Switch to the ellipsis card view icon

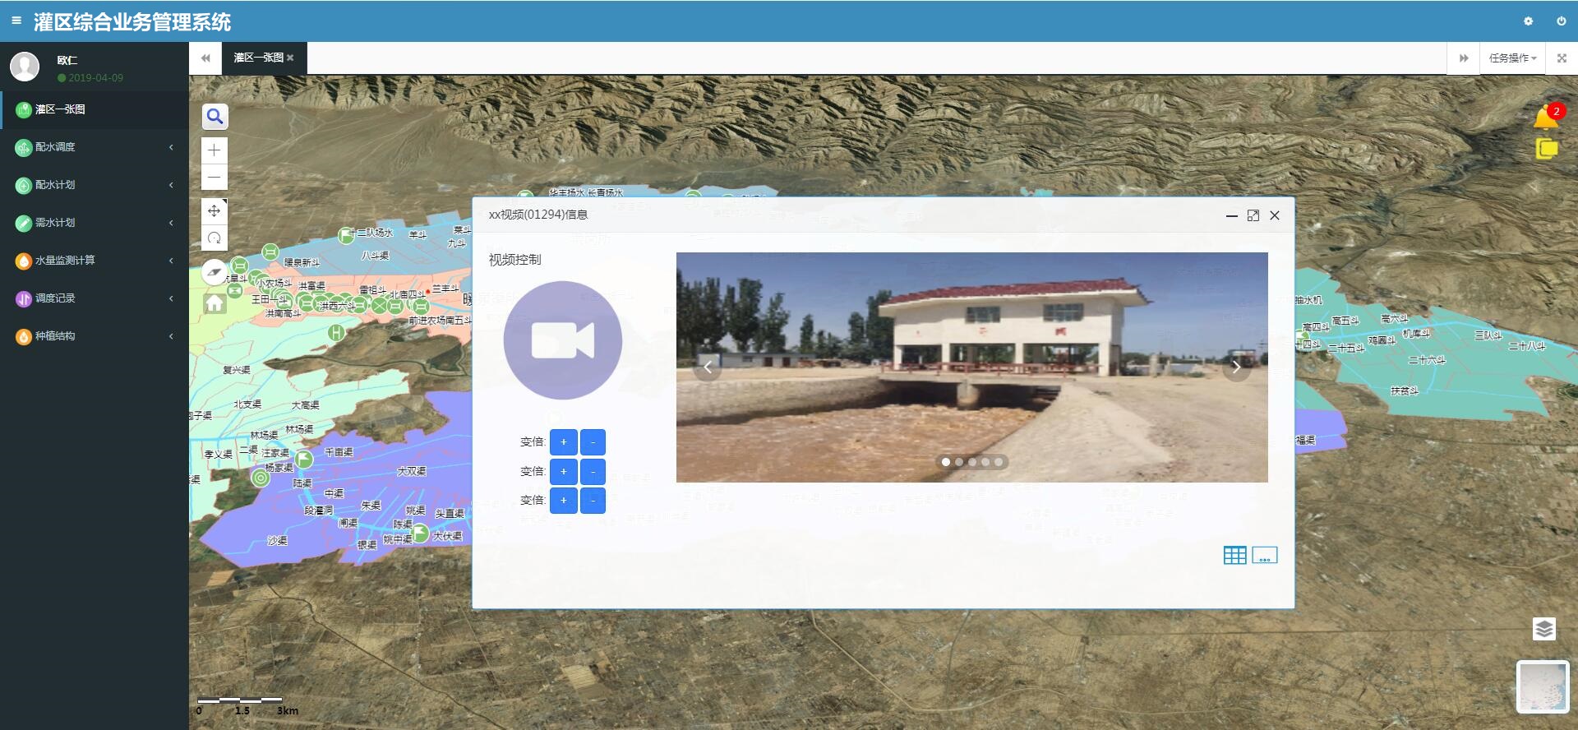[1264, 556]
